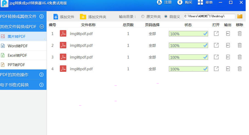The image size is (249, 135).
Task: Click the Excel转PDF sheet icon in the sidebar
Action: click(x=3, y=55)
